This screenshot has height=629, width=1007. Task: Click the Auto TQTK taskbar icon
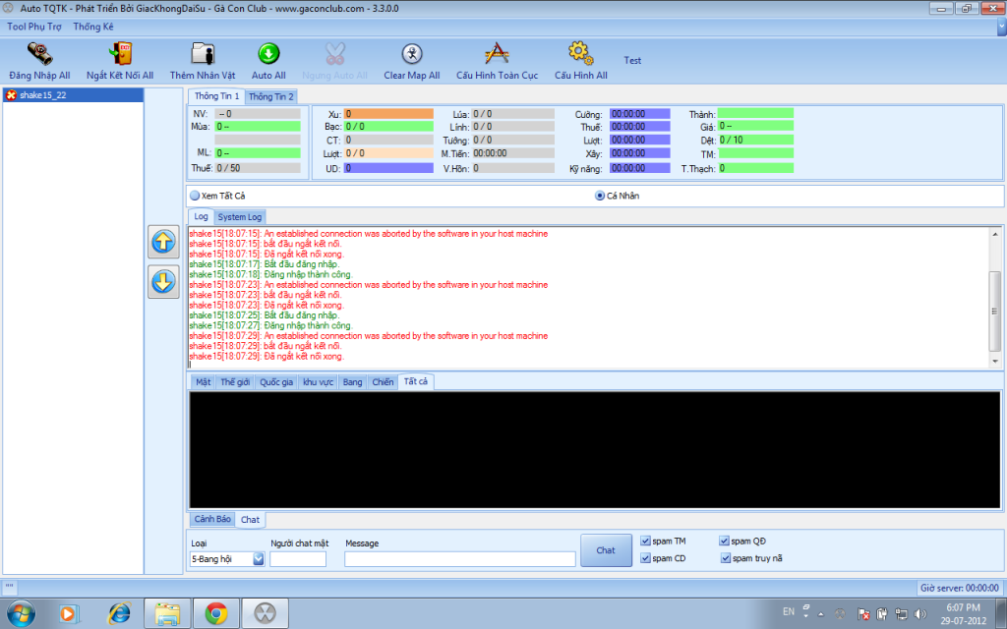(x=266, y=614)
